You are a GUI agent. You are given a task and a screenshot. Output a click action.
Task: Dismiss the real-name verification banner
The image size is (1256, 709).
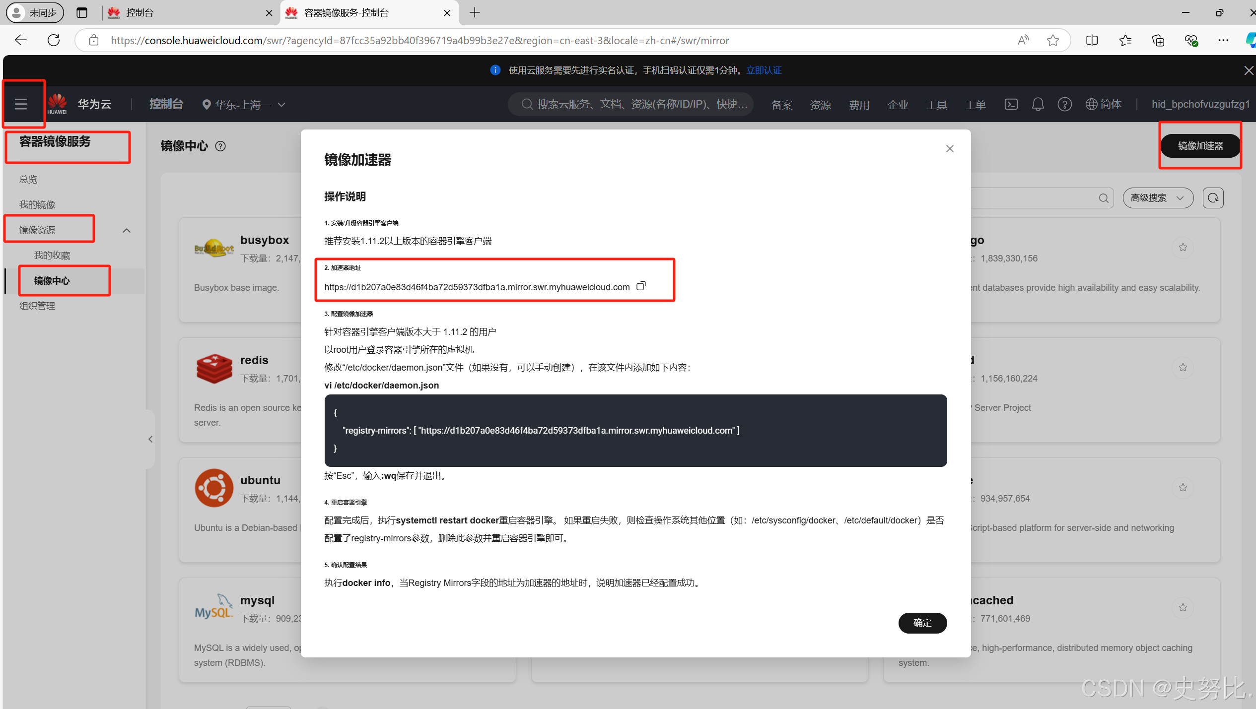(x=1248, y=70)
